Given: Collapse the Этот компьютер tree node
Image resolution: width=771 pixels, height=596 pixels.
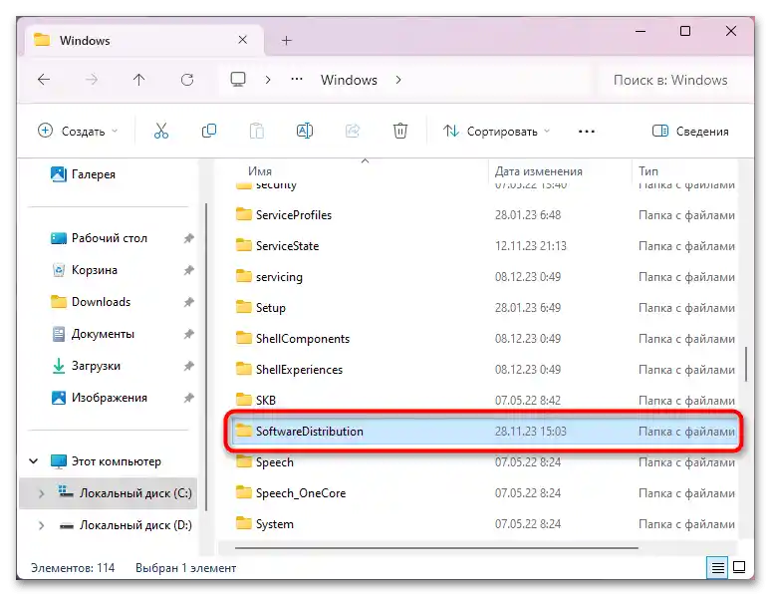Looking at the screenshot, I should [x=34, y=461].
